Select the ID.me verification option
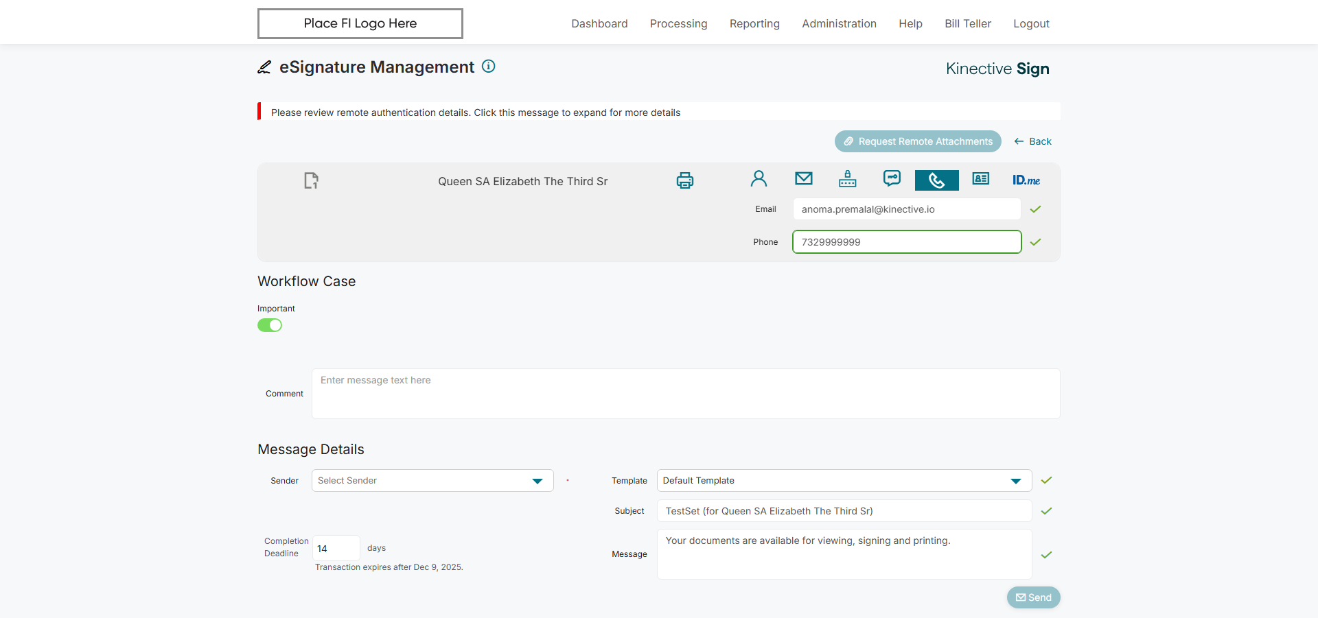This screenshot has width=1318, height=618. [x=1026, y=180]
